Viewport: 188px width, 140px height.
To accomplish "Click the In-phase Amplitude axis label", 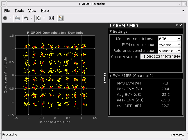I will (x=55, y=122).
